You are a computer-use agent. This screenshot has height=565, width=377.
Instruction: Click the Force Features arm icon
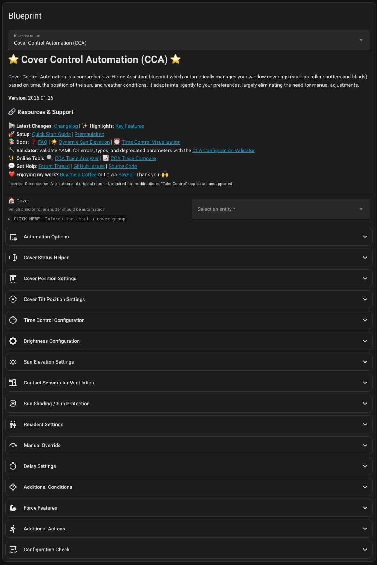click(x=13, y=508)
